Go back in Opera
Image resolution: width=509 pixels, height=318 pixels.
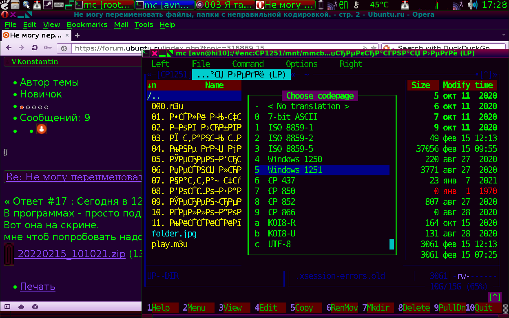[9, 48]
